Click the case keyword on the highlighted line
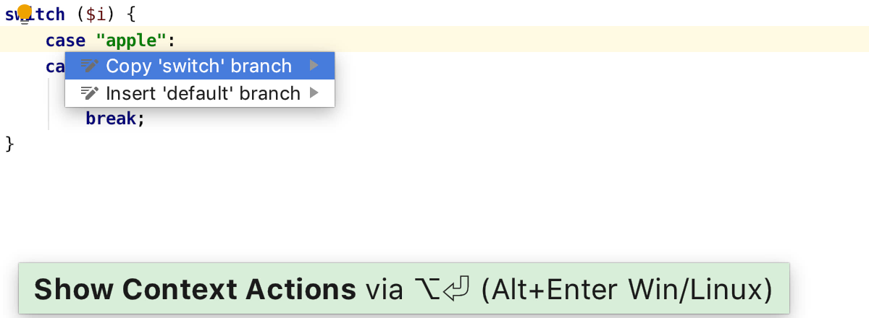The width and height of the screenshot is (869, 318). [65, 40]
